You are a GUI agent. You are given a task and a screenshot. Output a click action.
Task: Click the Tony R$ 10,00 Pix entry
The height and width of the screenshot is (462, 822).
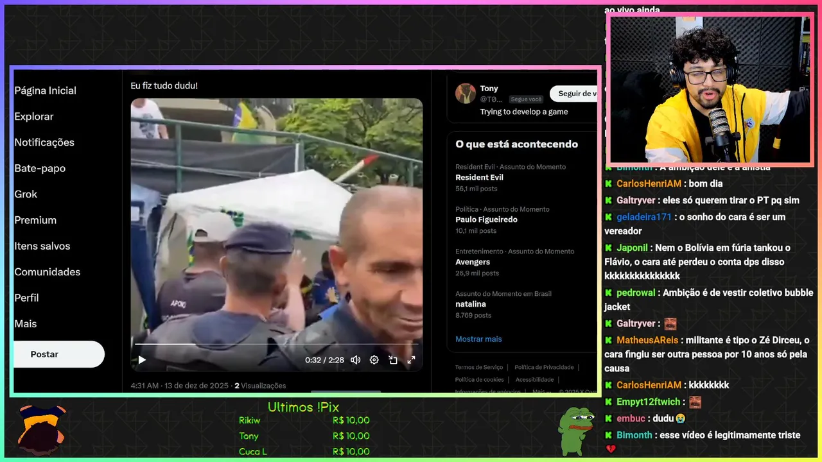(x=304, y=436)
